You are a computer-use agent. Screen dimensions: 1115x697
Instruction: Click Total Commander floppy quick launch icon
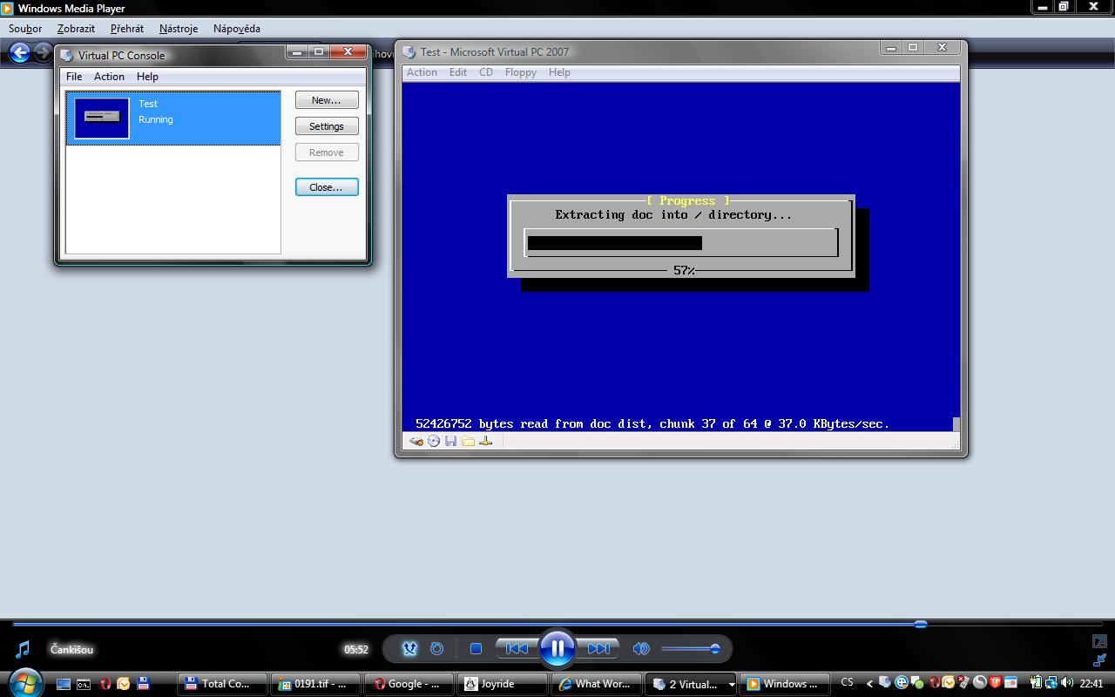click(x=144, y=684)
